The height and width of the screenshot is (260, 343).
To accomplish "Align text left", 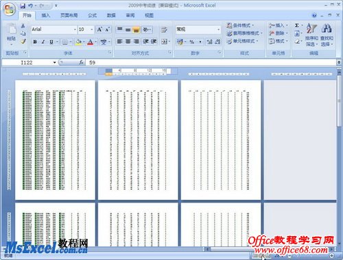I will click(x=119, y=42).
